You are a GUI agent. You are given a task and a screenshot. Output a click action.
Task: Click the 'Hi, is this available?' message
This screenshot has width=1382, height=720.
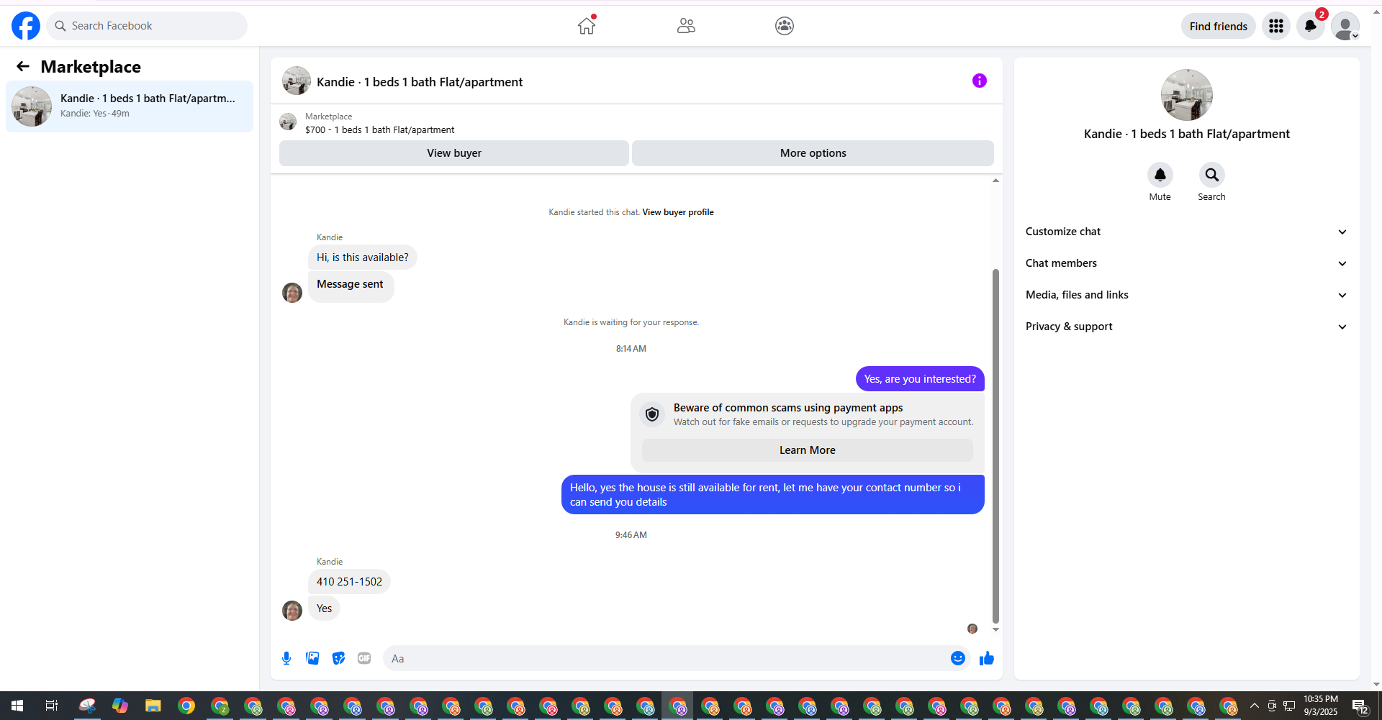click(363, 258)
